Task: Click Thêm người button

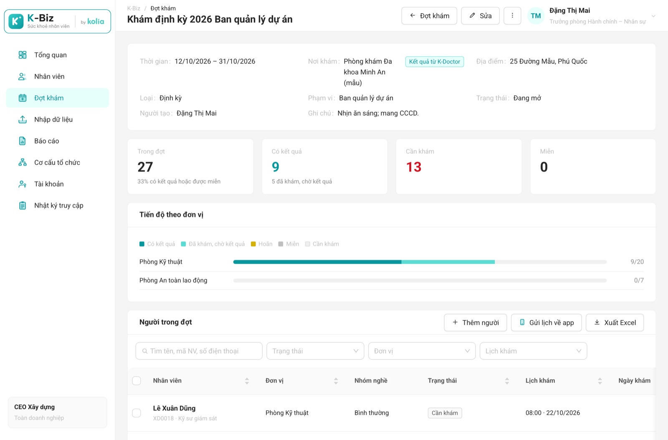Action: 475,323
